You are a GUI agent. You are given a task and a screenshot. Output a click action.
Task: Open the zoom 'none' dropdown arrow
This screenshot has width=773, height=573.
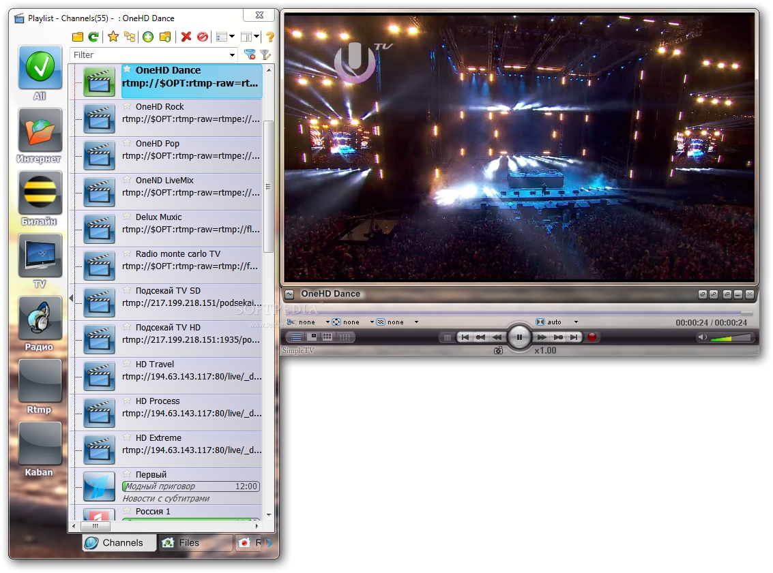[x=373, y=322]
